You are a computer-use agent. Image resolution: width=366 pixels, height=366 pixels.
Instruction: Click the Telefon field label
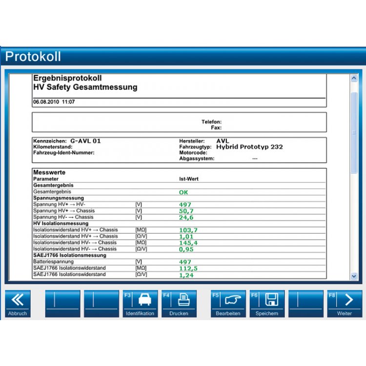coord(211,122)
